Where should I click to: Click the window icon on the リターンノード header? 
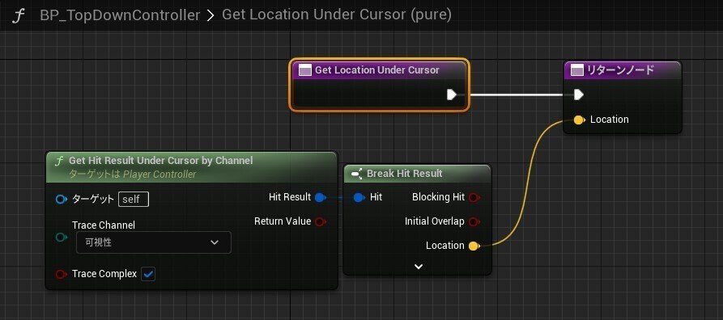coord(576,70)
